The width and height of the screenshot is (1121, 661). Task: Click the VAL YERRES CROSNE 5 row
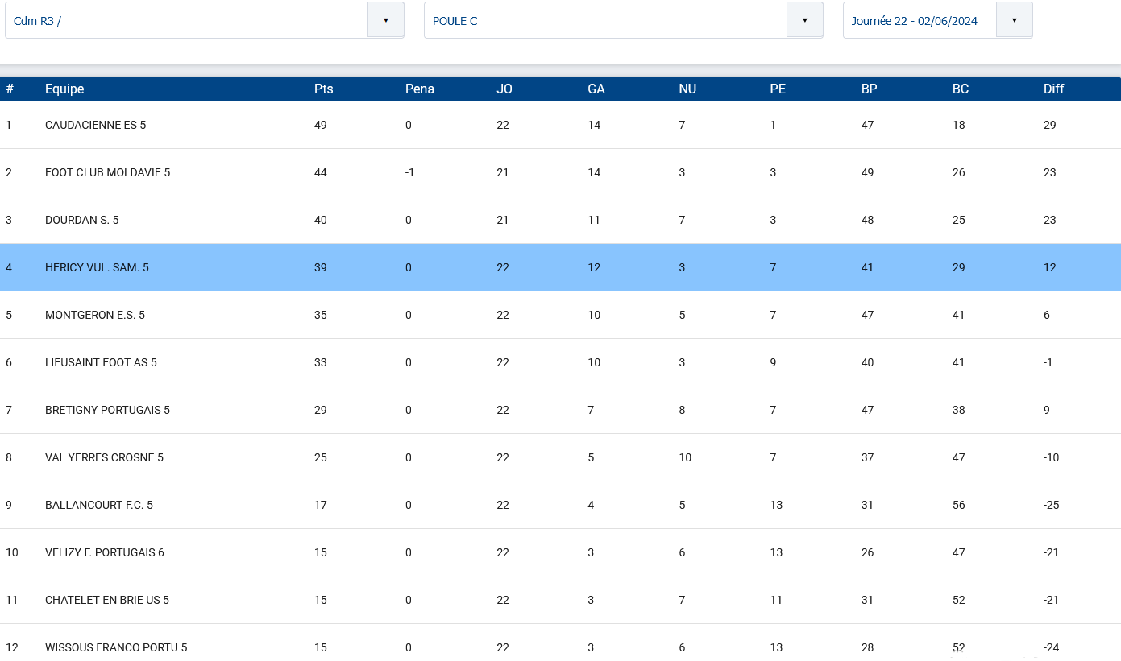tap(560, 457)
